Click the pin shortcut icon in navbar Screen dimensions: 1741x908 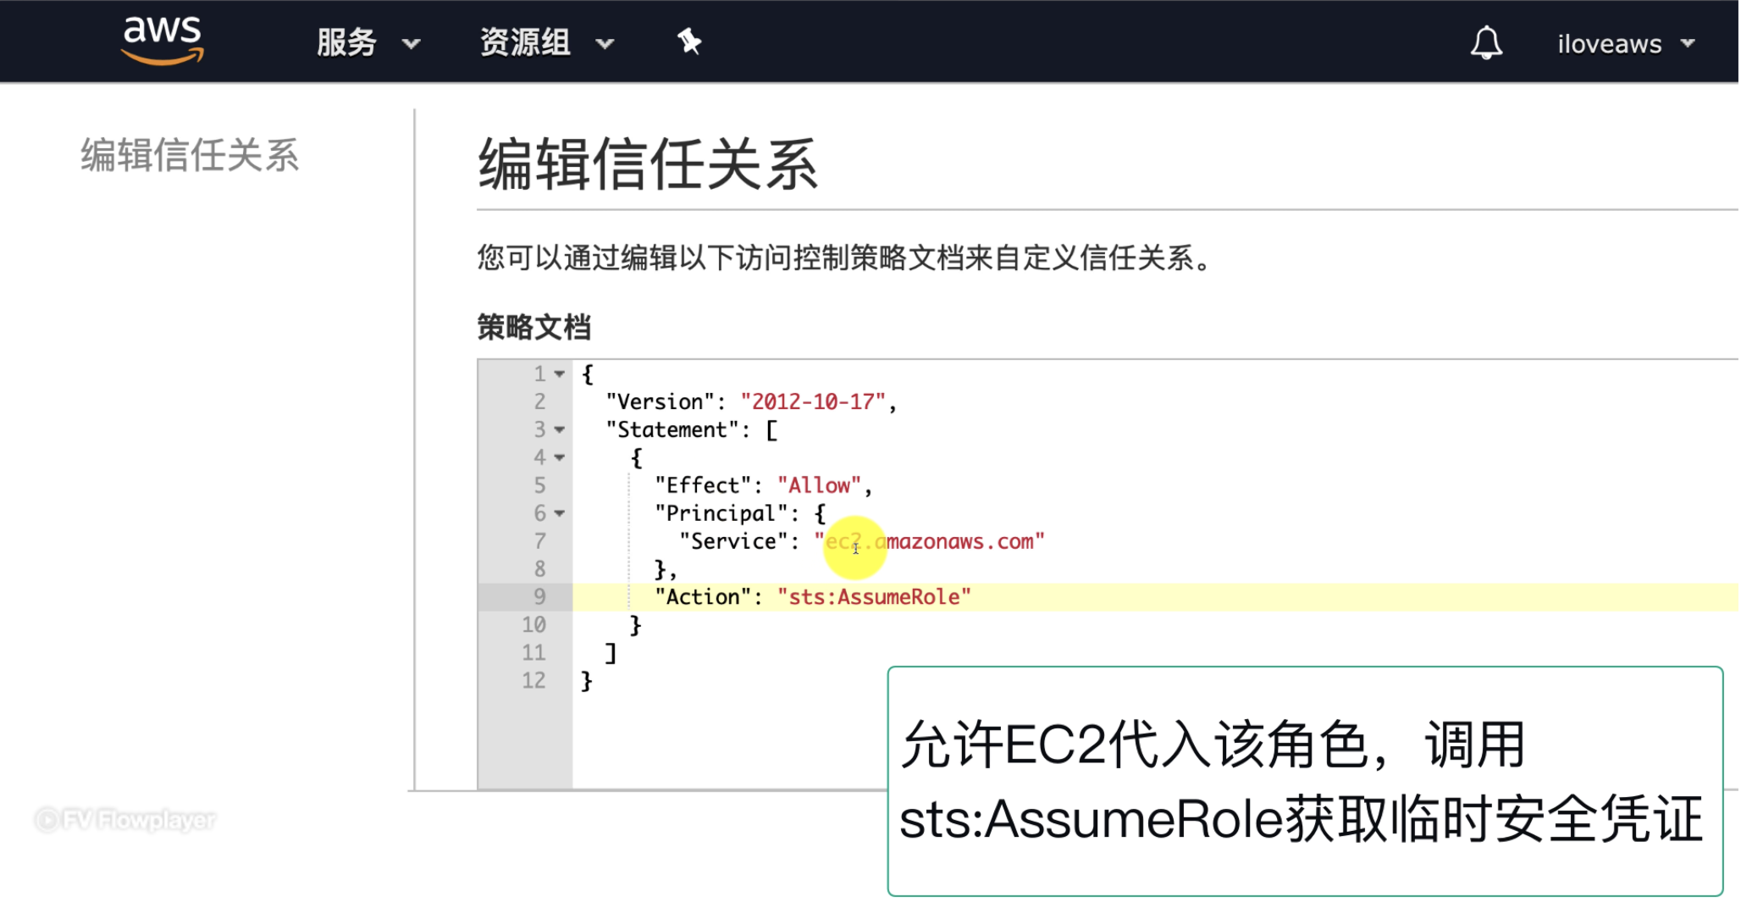(x=689, y=42)
